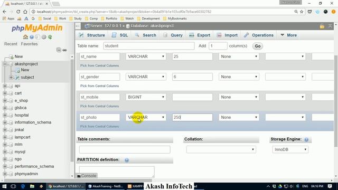Open the browser home page button
The height and width of the screenshot is (190, 338).
click(25, 12)
